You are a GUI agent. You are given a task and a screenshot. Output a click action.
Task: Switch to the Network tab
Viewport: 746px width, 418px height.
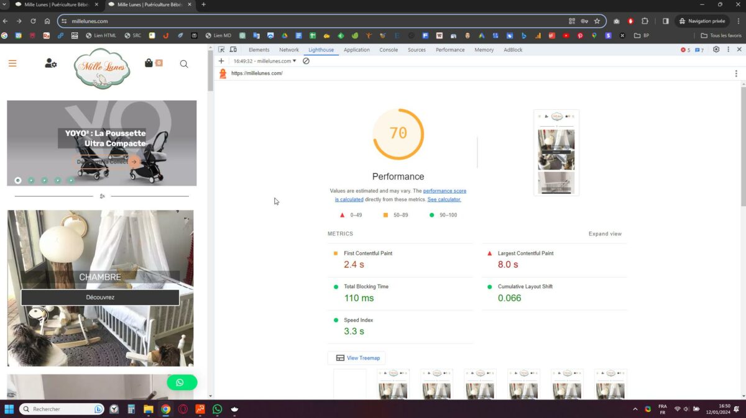(x=288, y=50)
